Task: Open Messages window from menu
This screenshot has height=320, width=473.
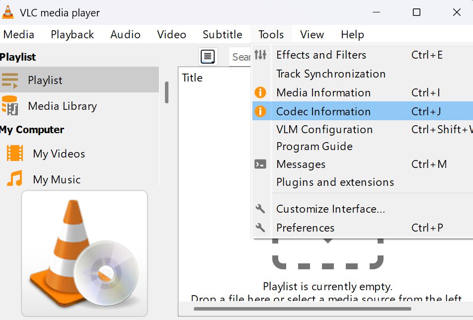Action: point(363,164)
